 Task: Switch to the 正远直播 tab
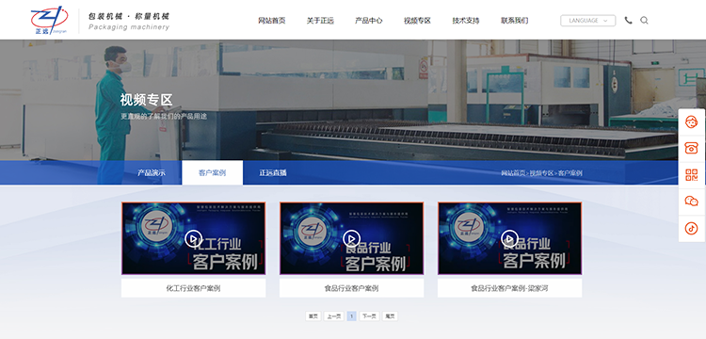(273, 173)
